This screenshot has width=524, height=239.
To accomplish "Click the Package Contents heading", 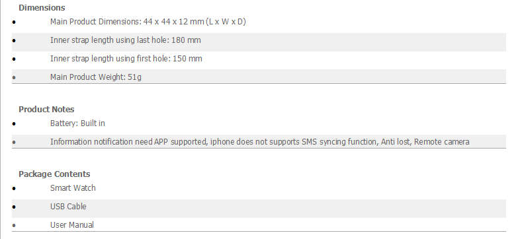I will pos(54,174).
